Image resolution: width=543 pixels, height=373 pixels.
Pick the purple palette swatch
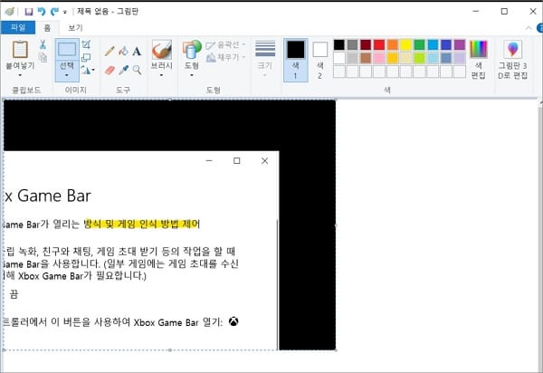(x=460, y=44)
